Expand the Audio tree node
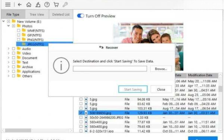This screenshot has height=140, width=224. [8, 49]
